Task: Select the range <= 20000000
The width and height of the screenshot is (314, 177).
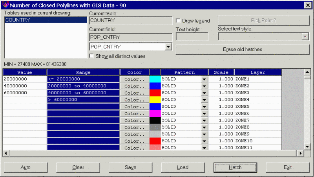Action: [83, 79]
